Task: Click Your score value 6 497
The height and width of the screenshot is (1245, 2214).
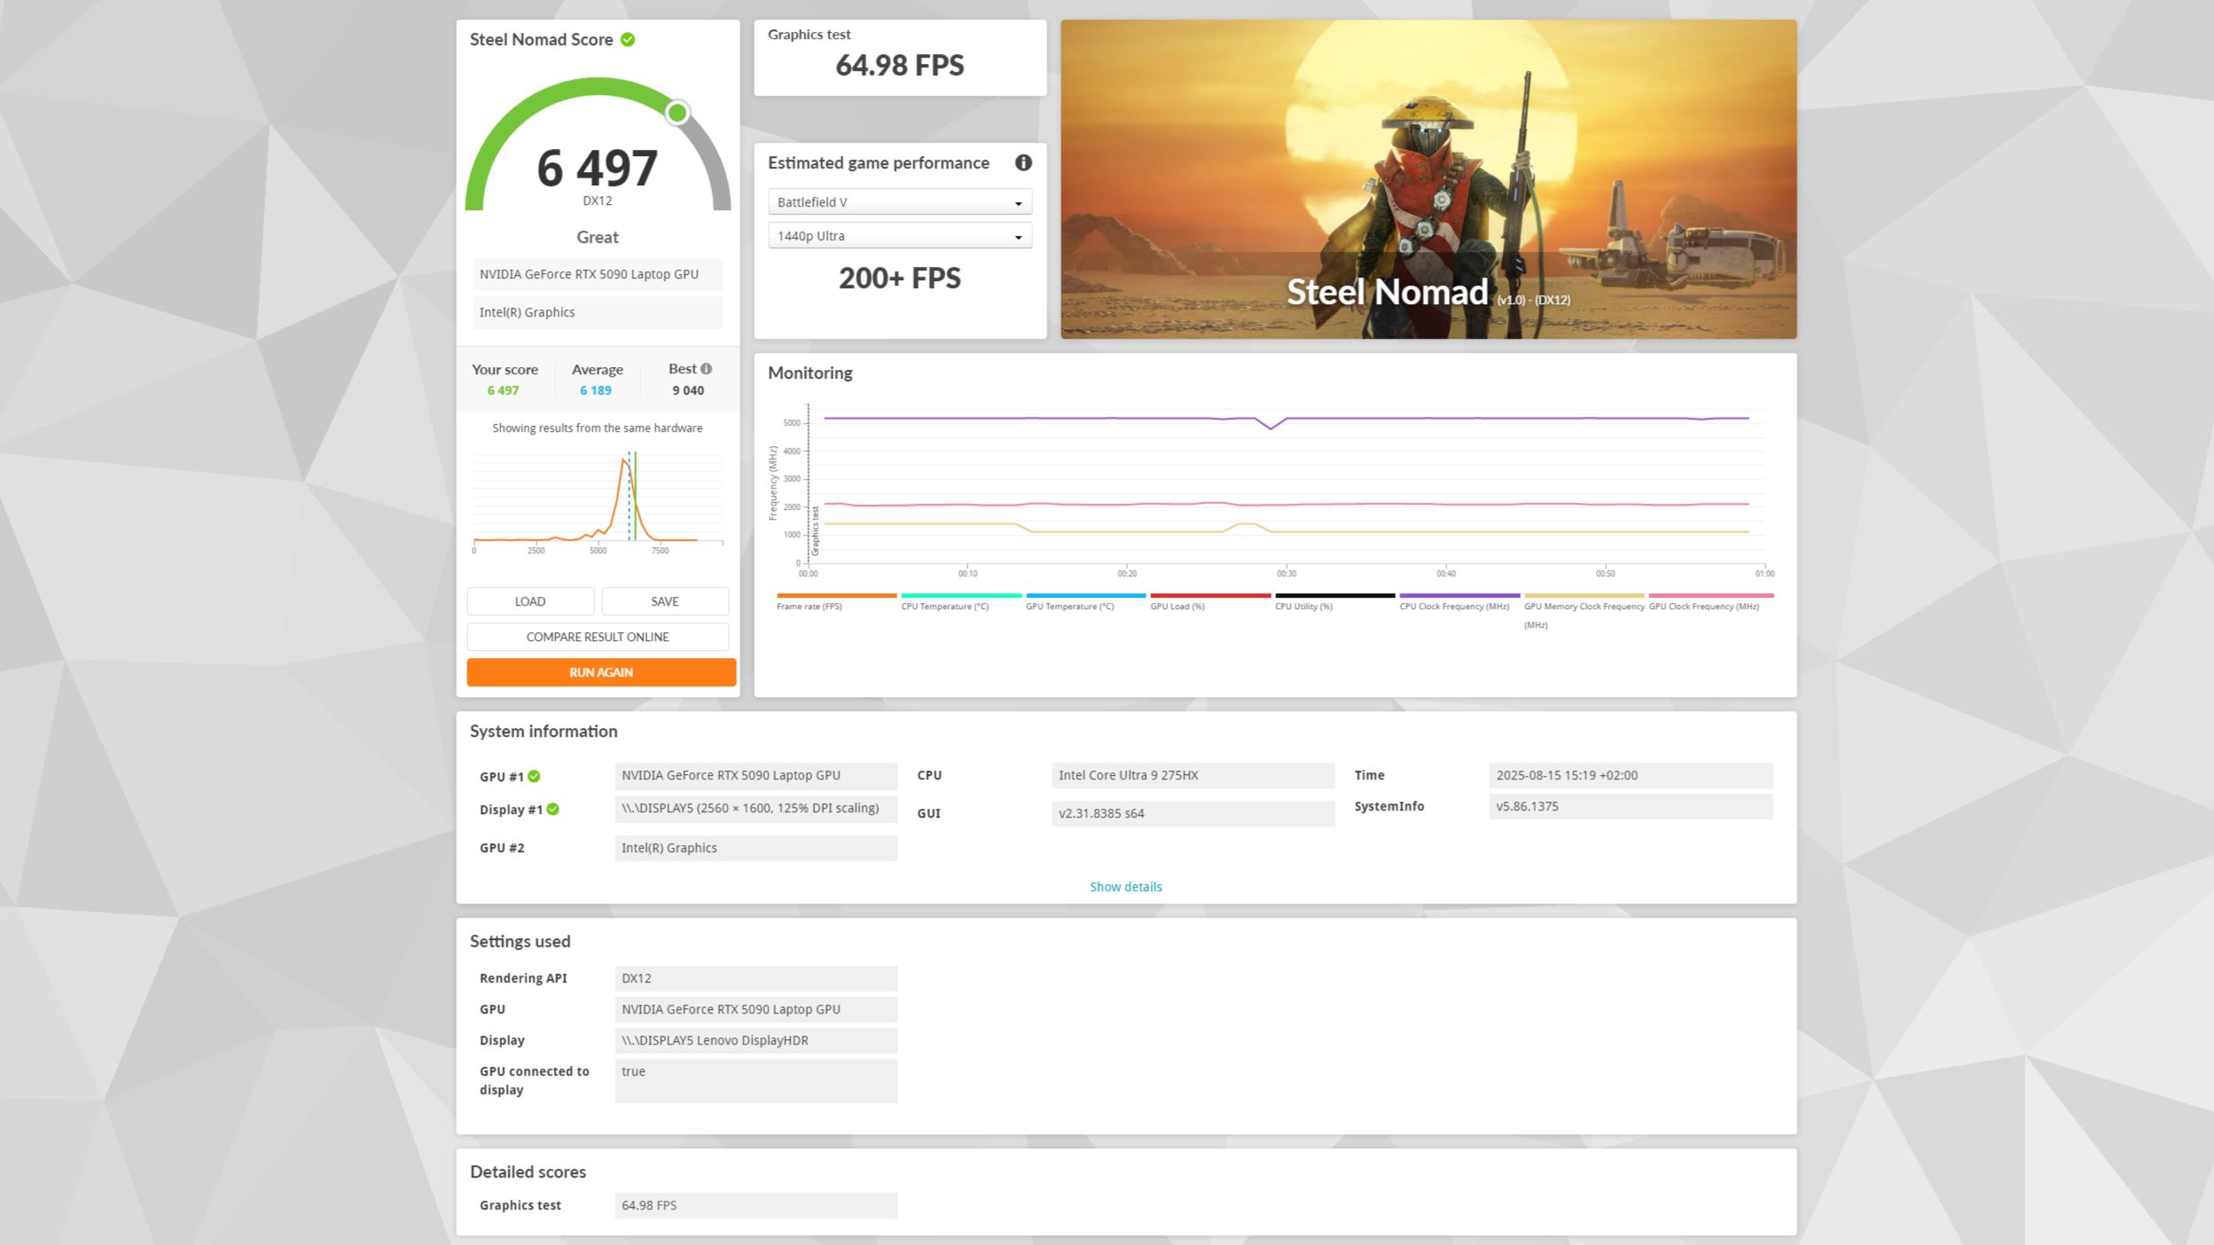Action: [x=504, y=390]
